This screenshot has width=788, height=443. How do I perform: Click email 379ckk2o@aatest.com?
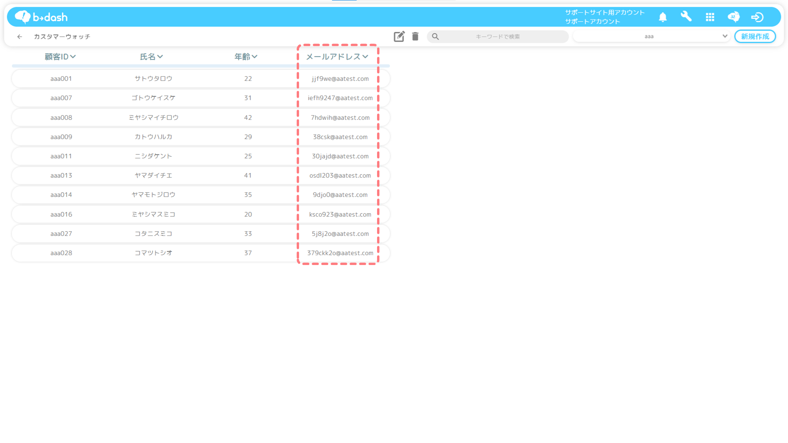pos(340,253)
